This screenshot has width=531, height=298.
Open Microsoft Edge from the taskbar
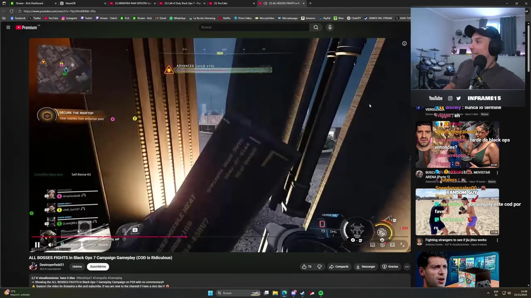point(284,293)
